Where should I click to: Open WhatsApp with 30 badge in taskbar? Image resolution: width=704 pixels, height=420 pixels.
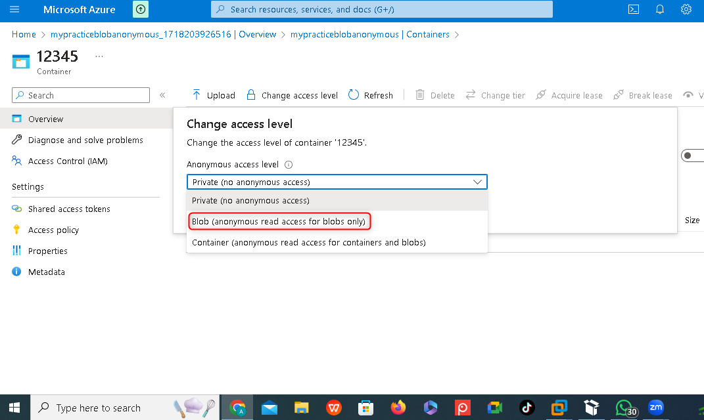[x=625, y=408]
